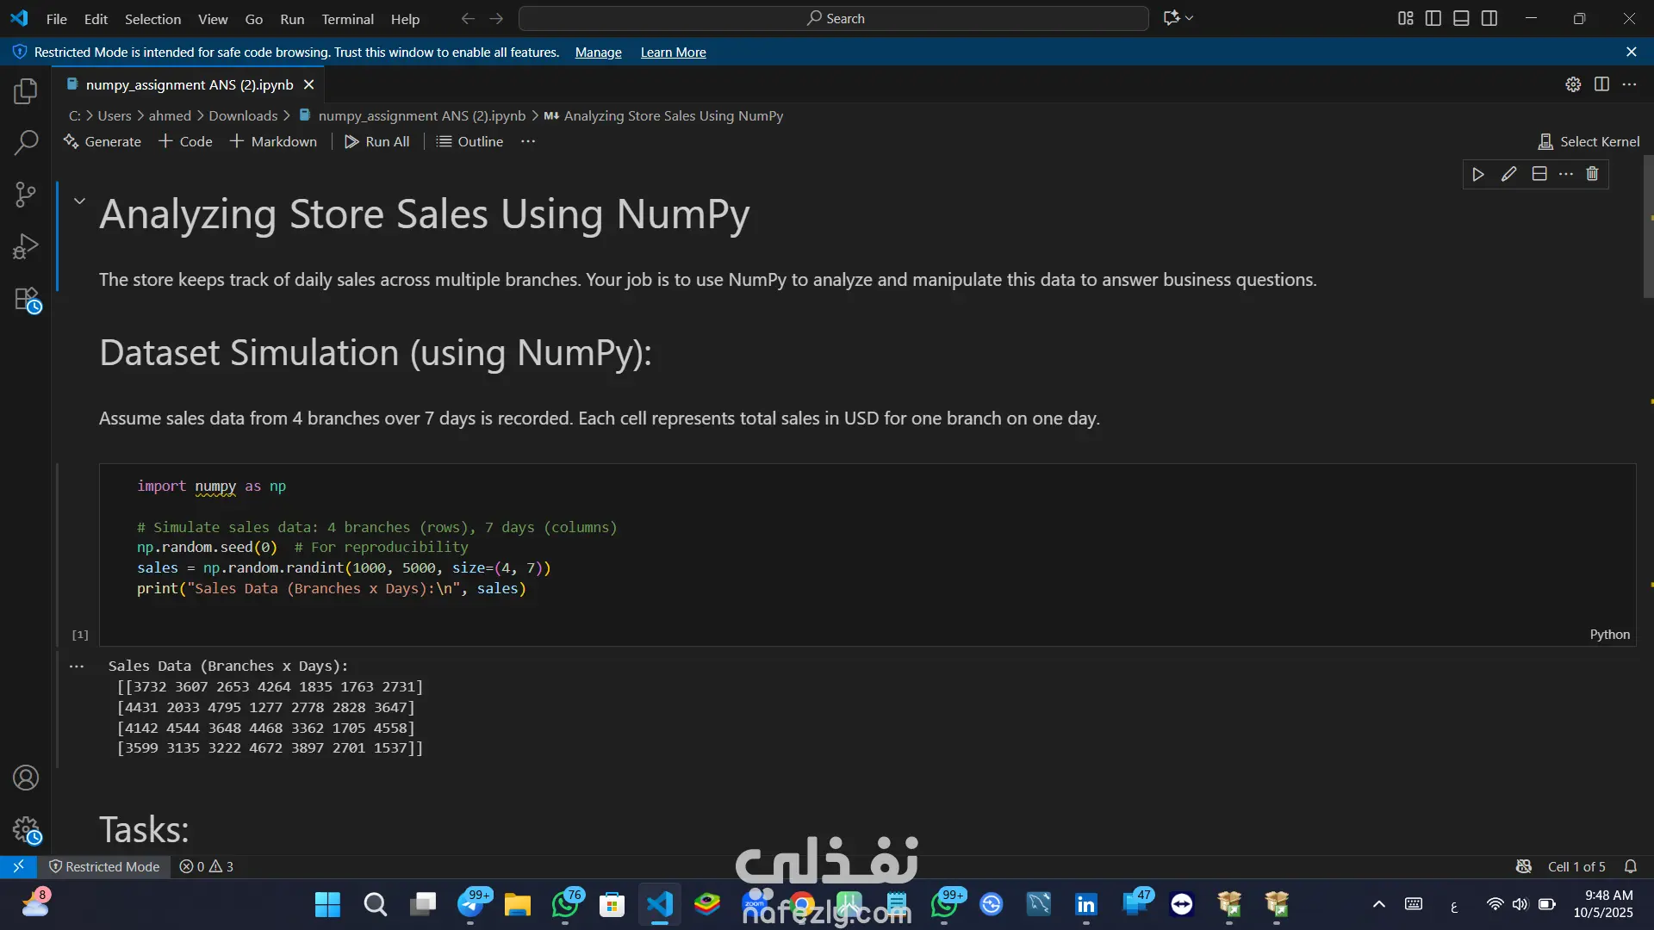Toggle the primary side bar
This screenshot has width=1654, height=930.
(1433, 18)
